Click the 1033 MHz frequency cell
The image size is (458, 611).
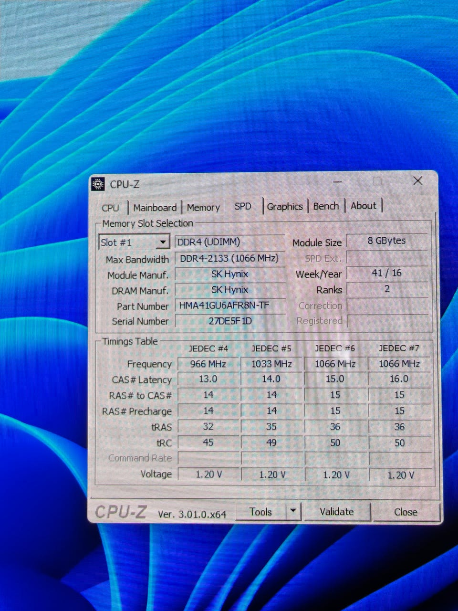pyautogui.click(x=271, y=364)
